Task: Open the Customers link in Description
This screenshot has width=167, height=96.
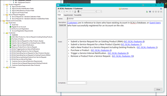Action: coord(72,23)
